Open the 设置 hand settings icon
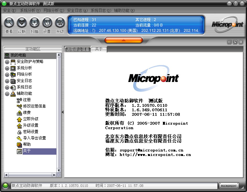 tap(47, 23)
